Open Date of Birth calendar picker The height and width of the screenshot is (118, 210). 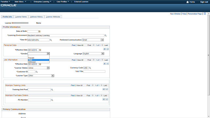[39, 31]
